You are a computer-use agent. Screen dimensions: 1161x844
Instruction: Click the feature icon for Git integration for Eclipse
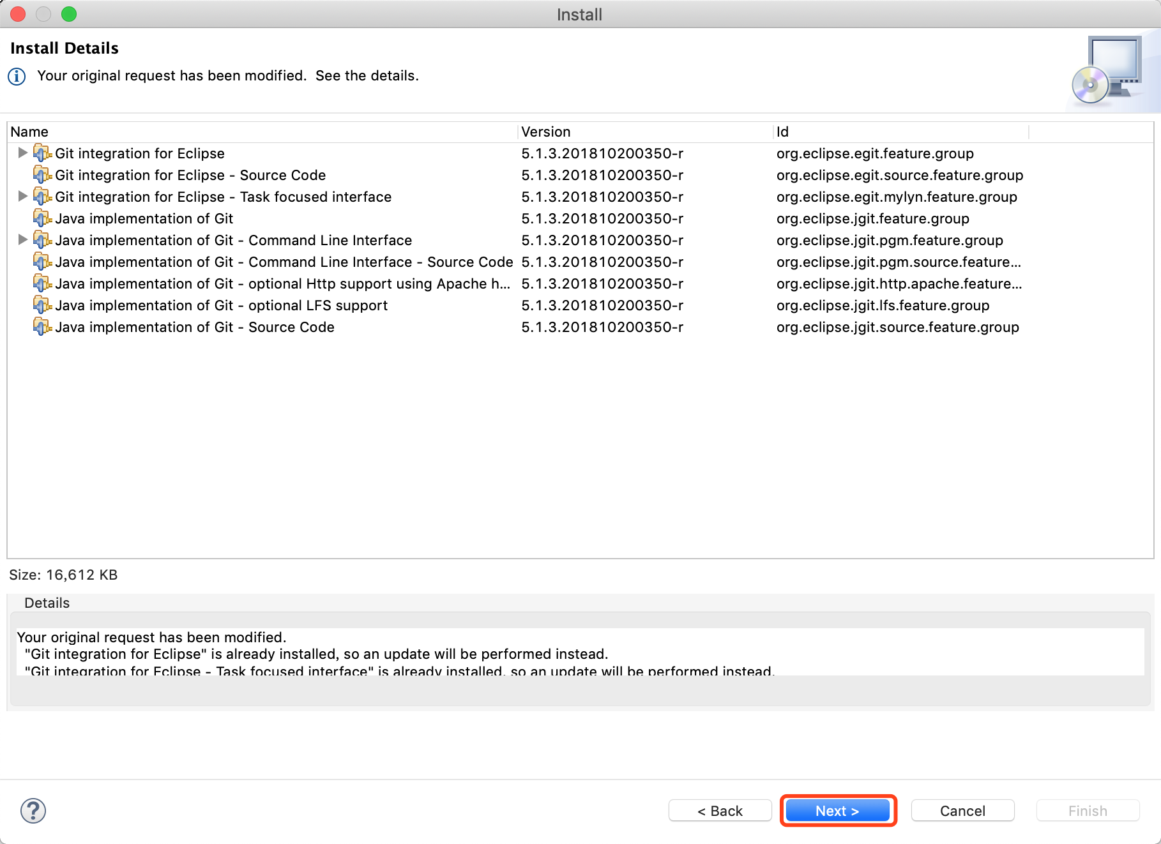click(42, 153)
